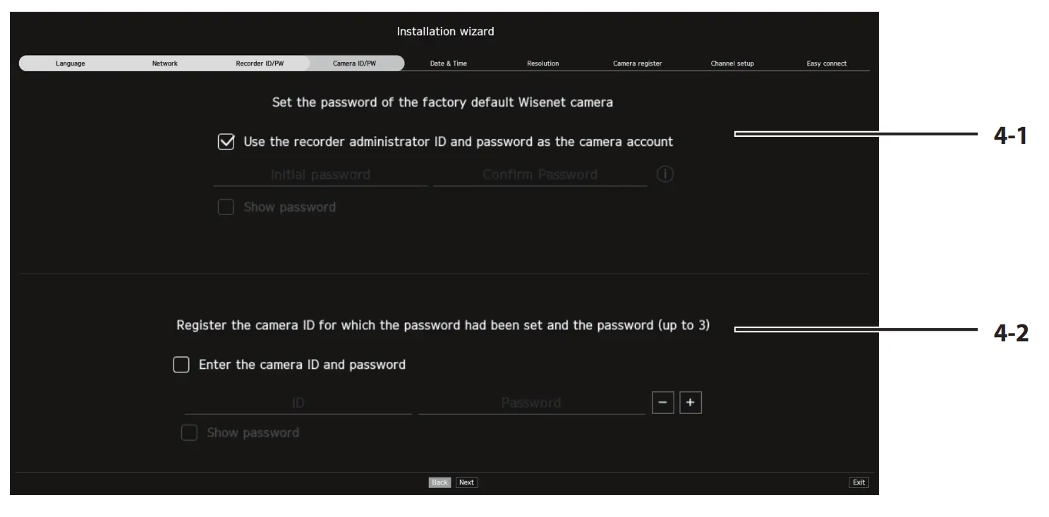Remove a camera credential with minus button
The height and width of the screenshot is (517, 1049).
click(662, 402)
